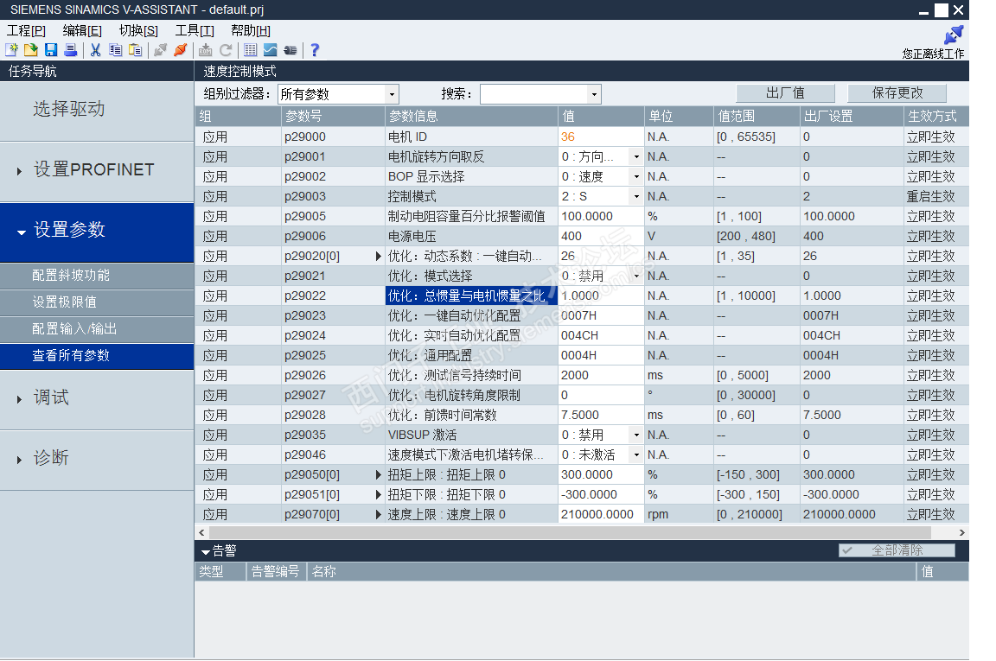Image resolution: width=996 pixels, height=661 pixels.
Task: Click the 参数号 column header
Action: [x=333, y=116]
